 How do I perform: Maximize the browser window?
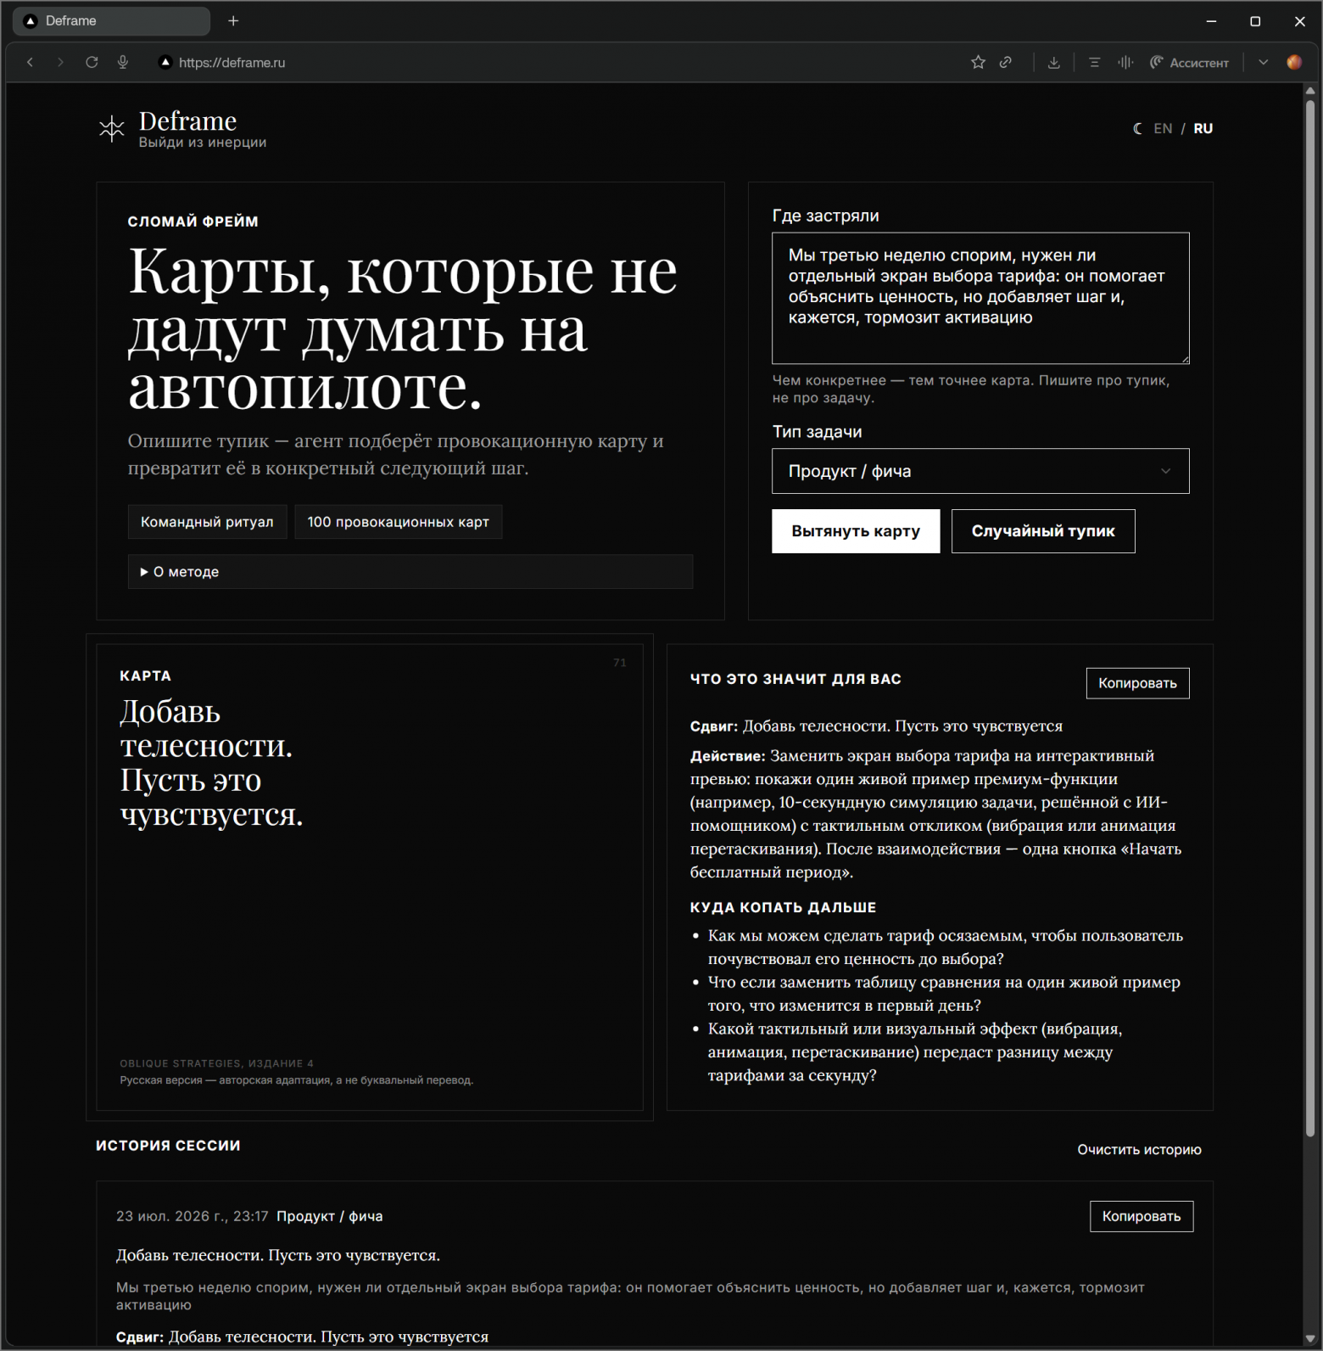click(x=1255, y=20)
